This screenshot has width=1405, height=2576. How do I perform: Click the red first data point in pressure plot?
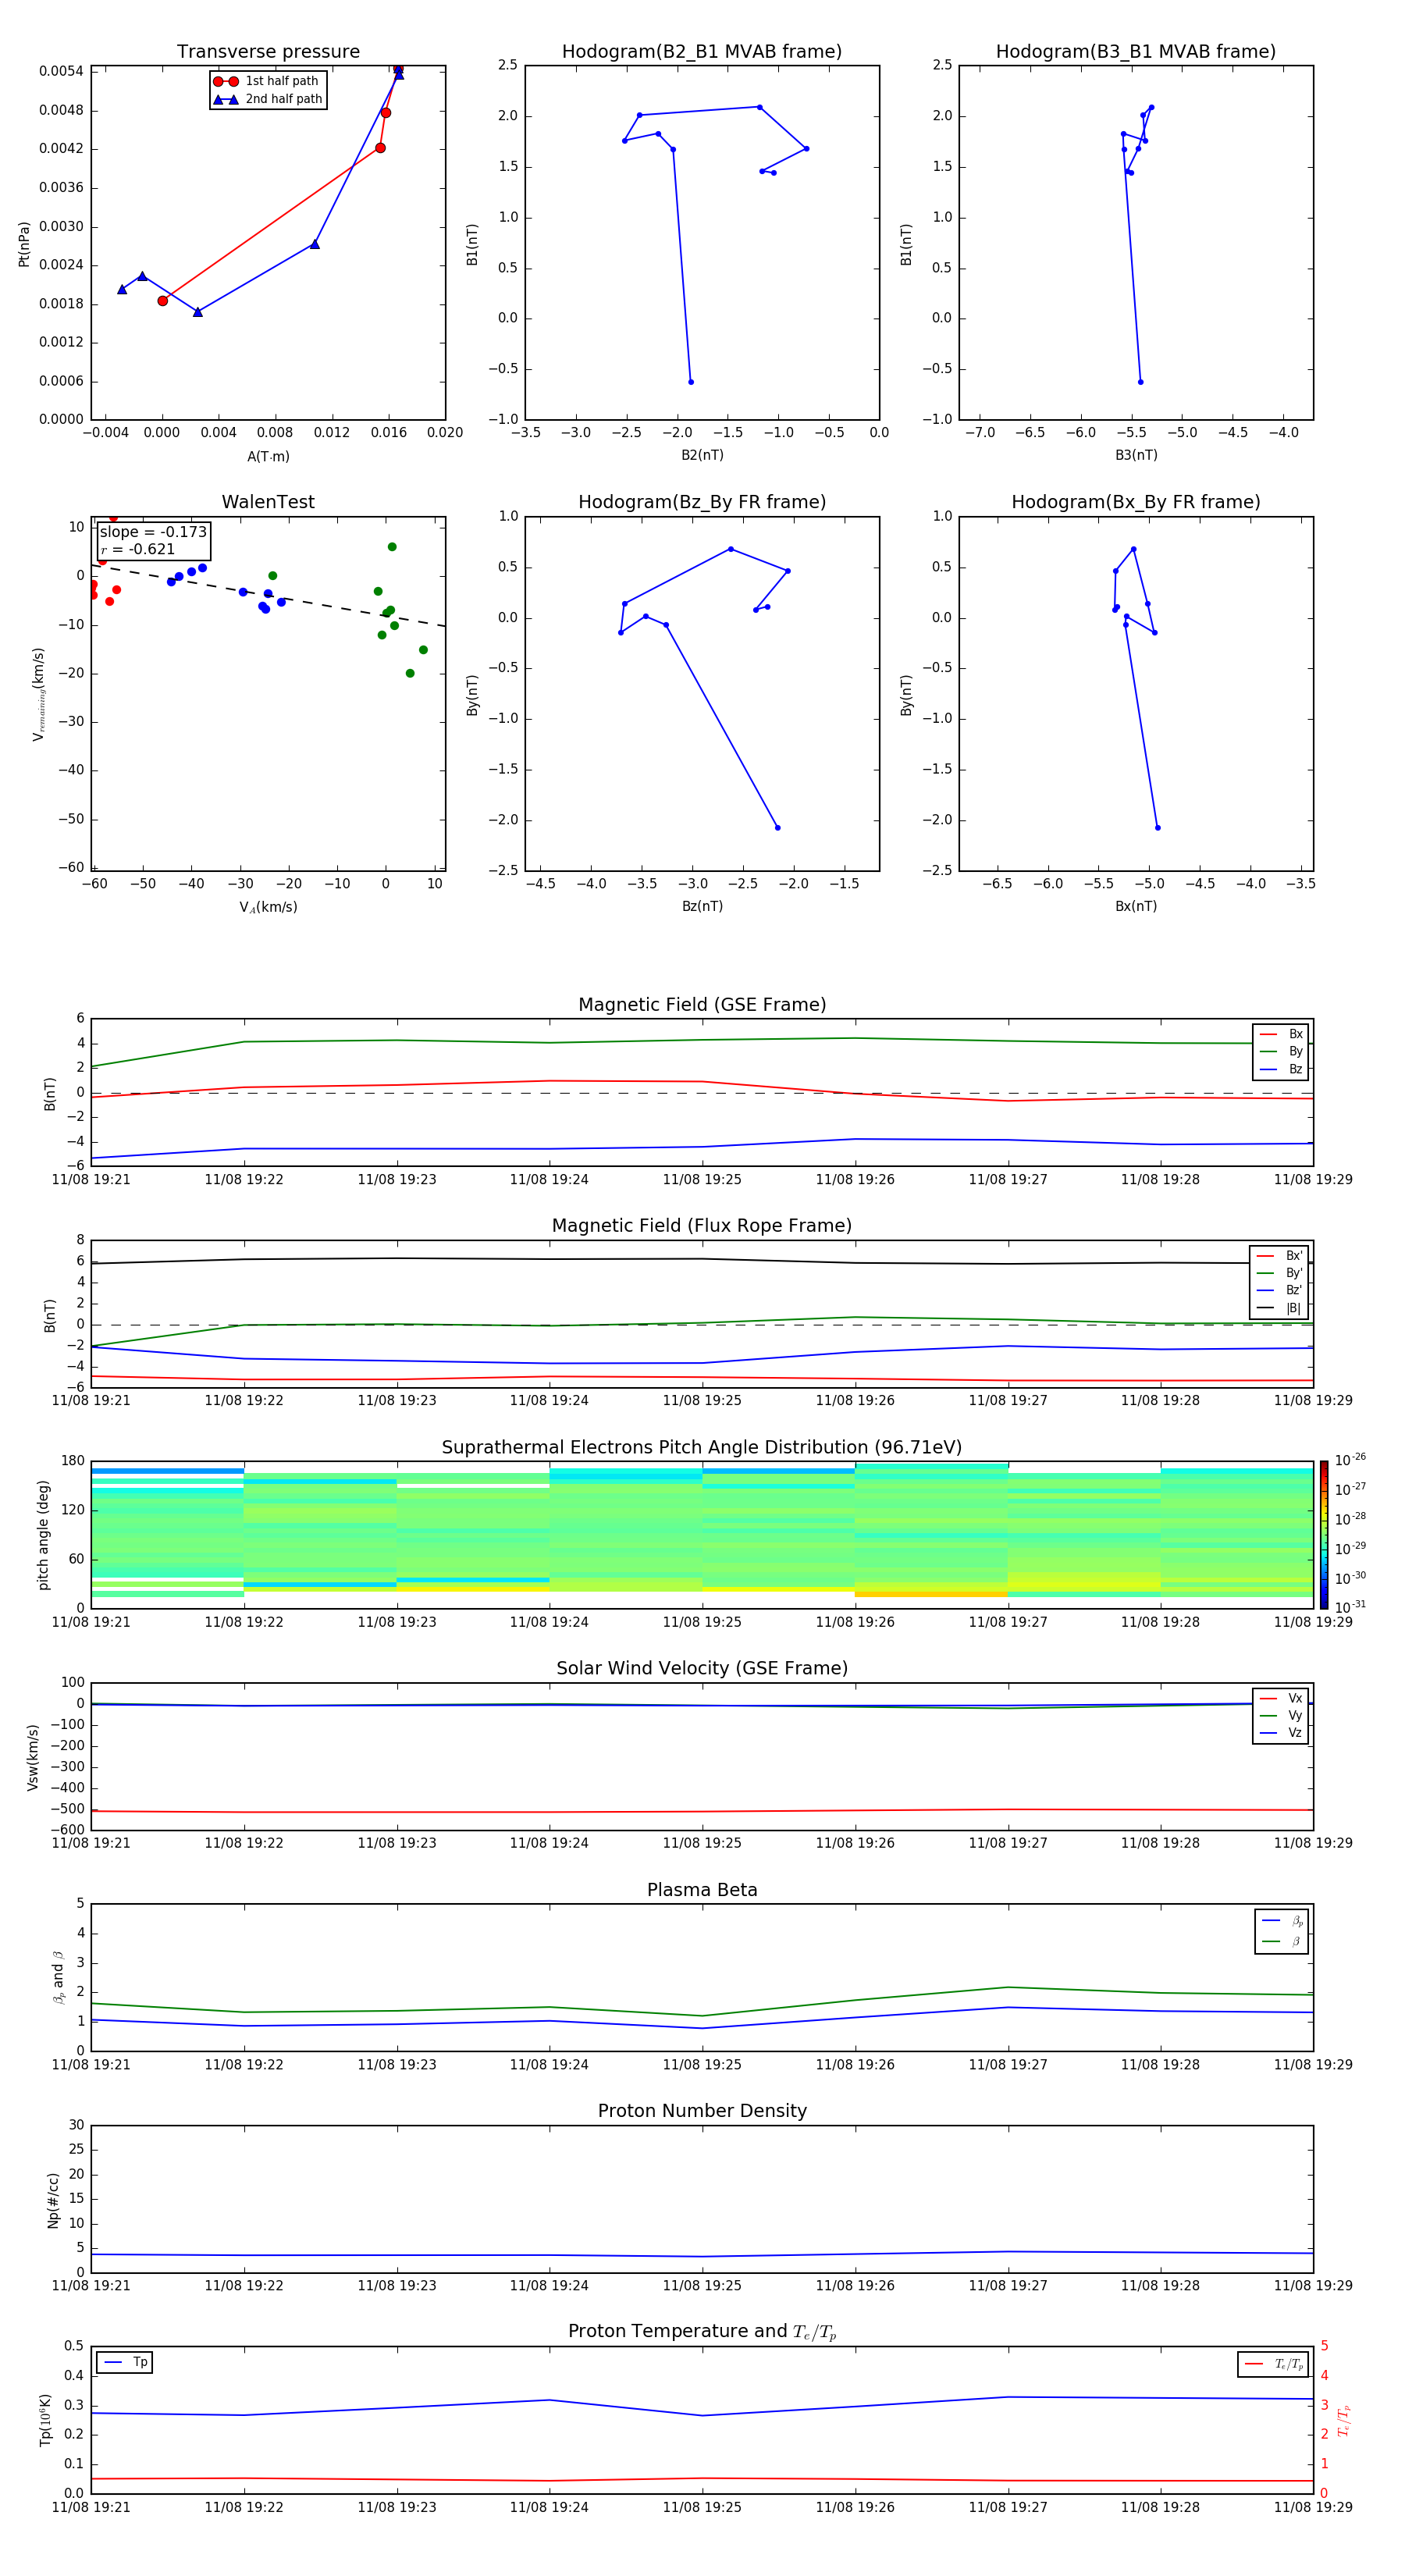tap(162, 301)
